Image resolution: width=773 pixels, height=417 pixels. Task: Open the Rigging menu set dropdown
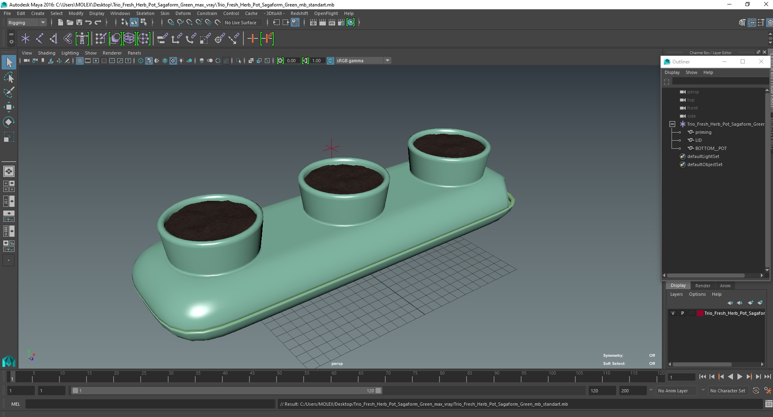(27, 23)
